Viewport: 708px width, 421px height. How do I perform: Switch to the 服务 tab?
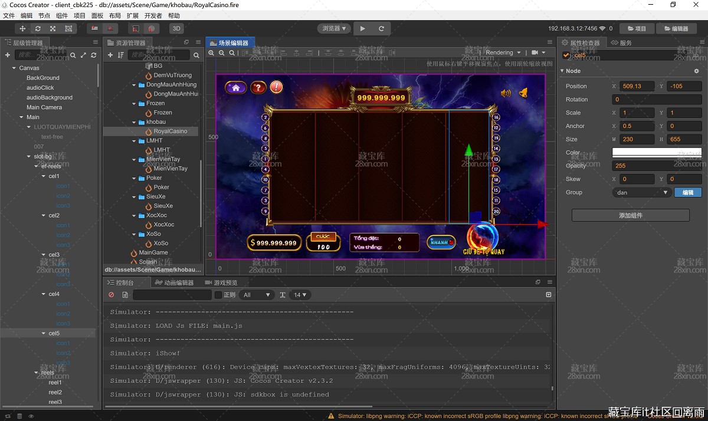click(x=621, y=42)
